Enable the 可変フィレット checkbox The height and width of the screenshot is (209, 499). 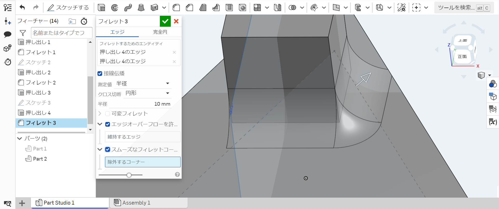108,114
